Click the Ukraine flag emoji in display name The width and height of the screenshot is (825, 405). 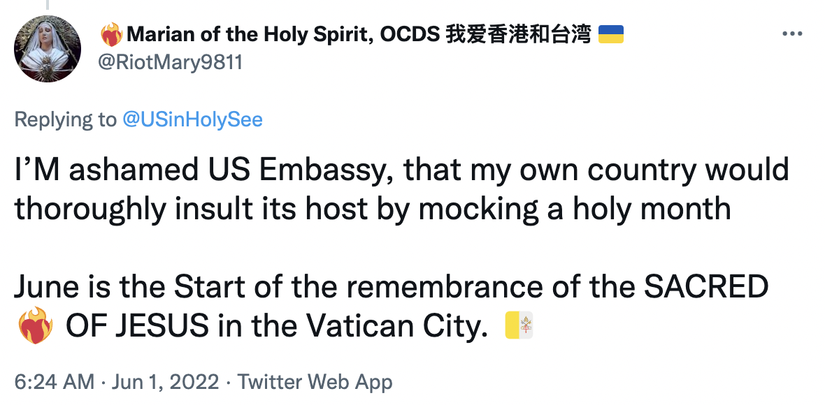(610, 34)
